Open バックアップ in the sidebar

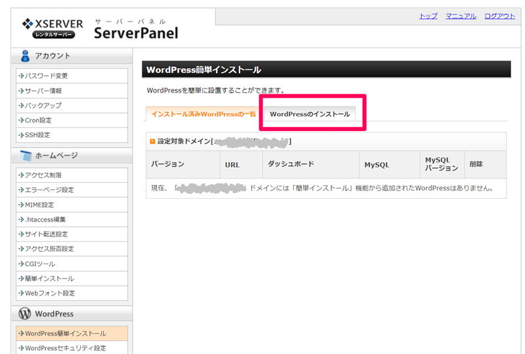(72, 106)
